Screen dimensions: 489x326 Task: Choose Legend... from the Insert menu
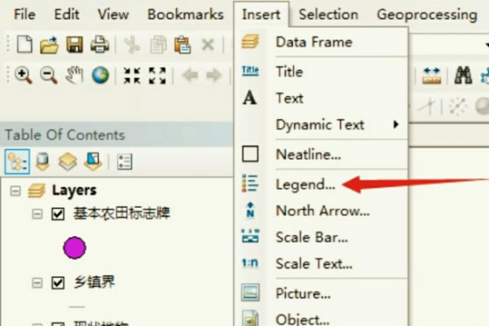[306, 184]
